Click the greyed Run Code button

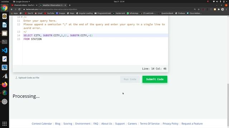click(130, 79)
